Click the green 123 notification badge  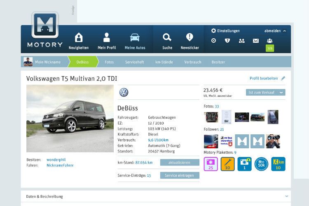point(270,48)
